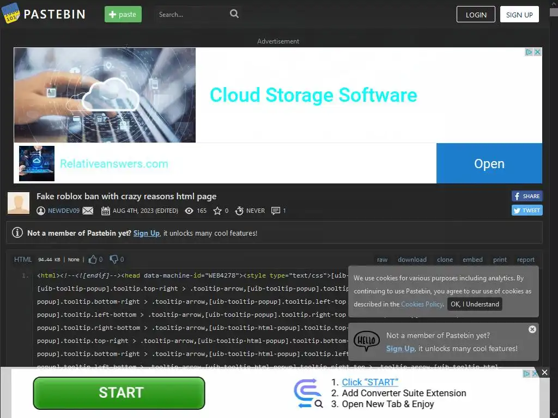Click the calendar date icon

105,211
